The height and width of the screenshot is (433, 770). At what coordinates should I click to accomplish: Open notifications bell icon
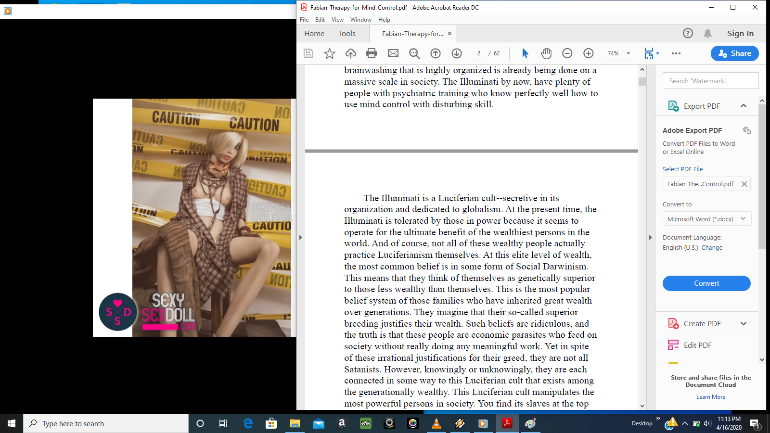coord(707,33)
